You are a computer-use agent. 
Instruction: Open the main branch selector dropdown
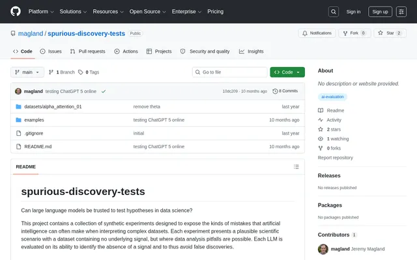coord(27,72)
